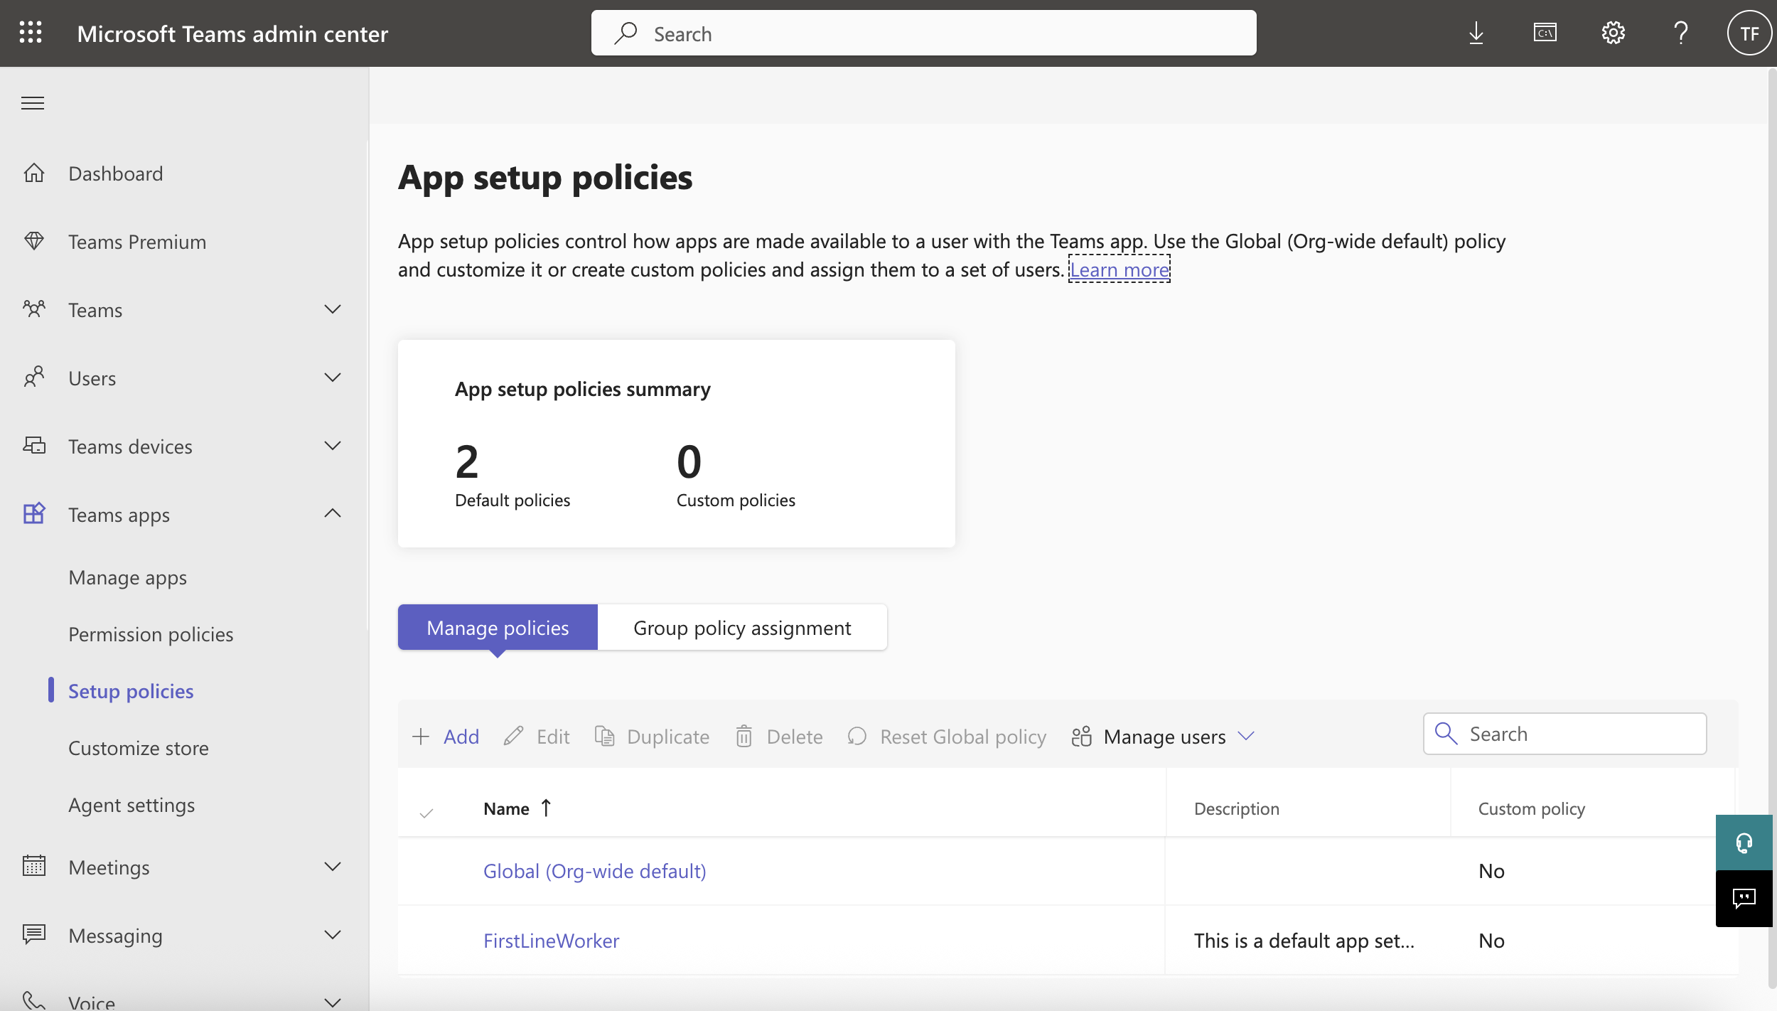
Task: Open Cloud Shell console icon
Action: pyautogui.click(x=1545, y=33)
